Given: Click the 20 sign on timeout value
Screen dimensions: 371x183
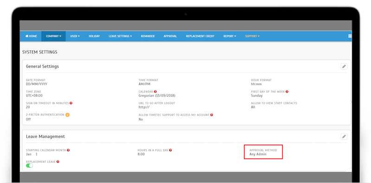Looking at the screenshot, I should click(28, 107).
